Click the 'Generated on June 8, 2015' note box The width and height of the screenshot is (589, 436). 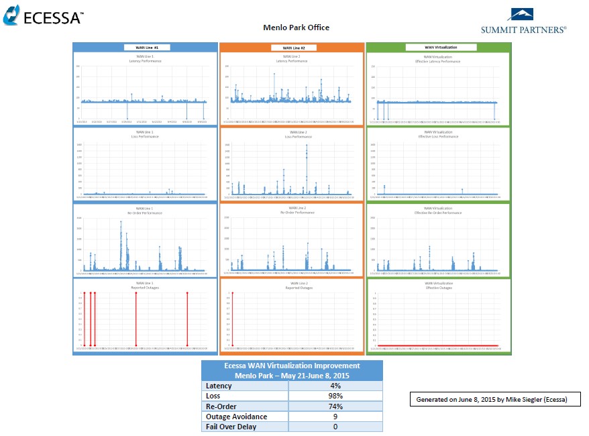pyautogui.click(x=495, y=399)
